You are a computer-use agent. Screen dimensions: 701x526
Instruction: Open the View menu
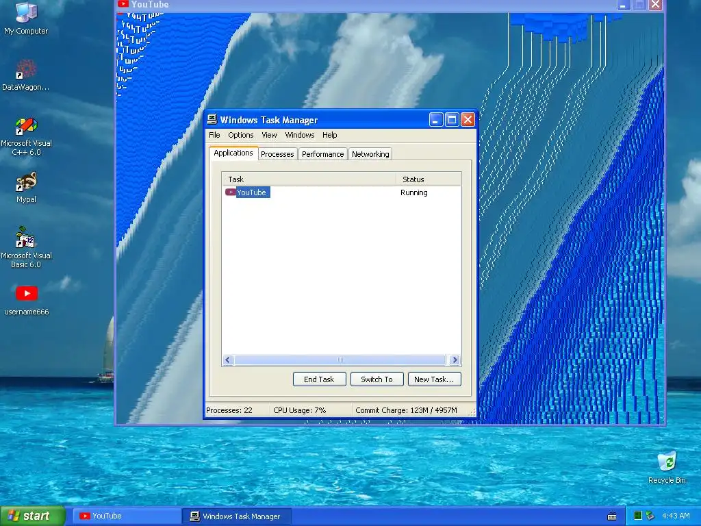tap(269, 135)
